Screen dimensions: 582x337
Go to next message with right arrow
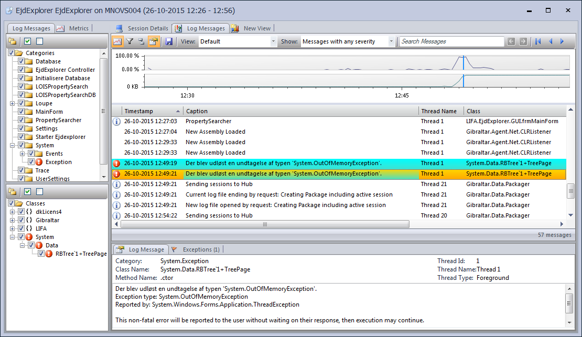[x=562, y=41]
